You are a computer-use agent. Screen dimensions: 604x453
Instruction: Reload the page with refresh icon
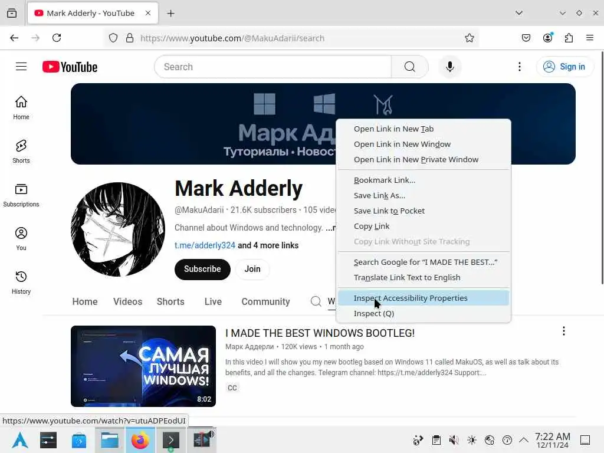pyautogui.click(x=57, y=38)
